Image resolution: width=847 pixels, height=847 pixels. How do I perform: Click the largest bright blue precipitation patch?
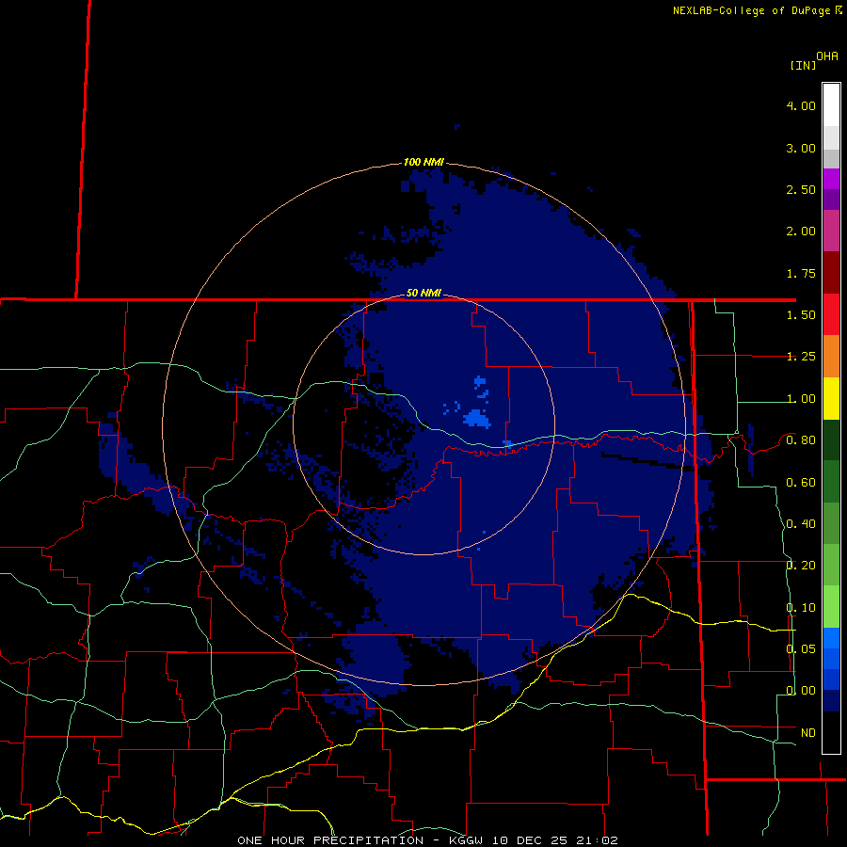coord(476,419)
